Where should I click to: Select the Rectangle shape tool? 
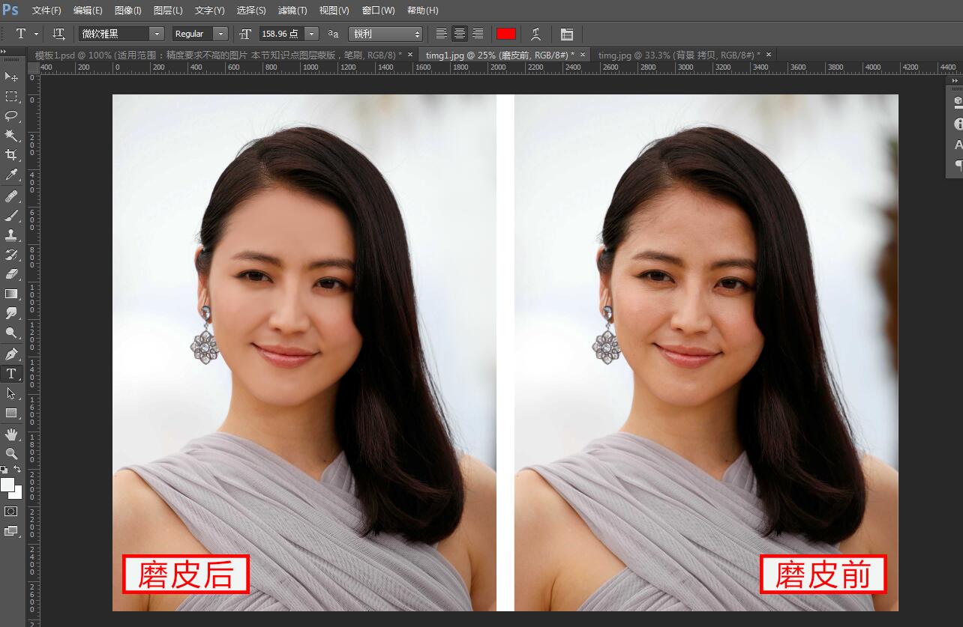point(11,413)
